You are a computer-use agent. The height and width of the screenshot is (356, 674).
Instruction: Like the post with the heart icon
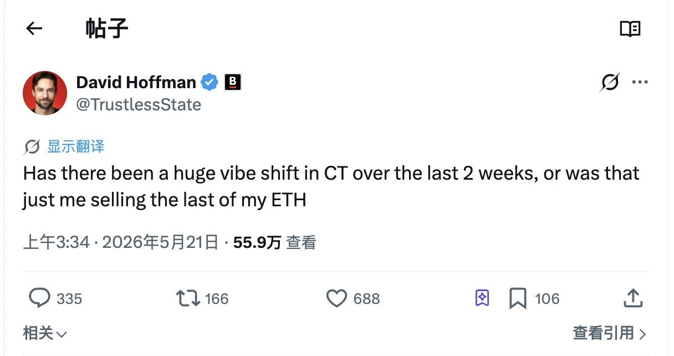coord(336,299)
